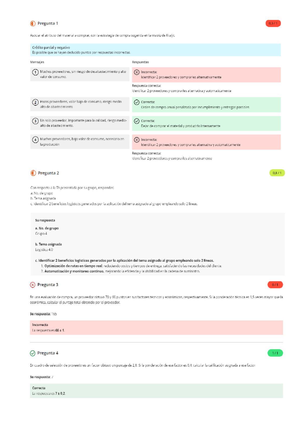
Task: Click the blue 'Crédito parcial y negativo' notice
Action: [x=155, y=50]
